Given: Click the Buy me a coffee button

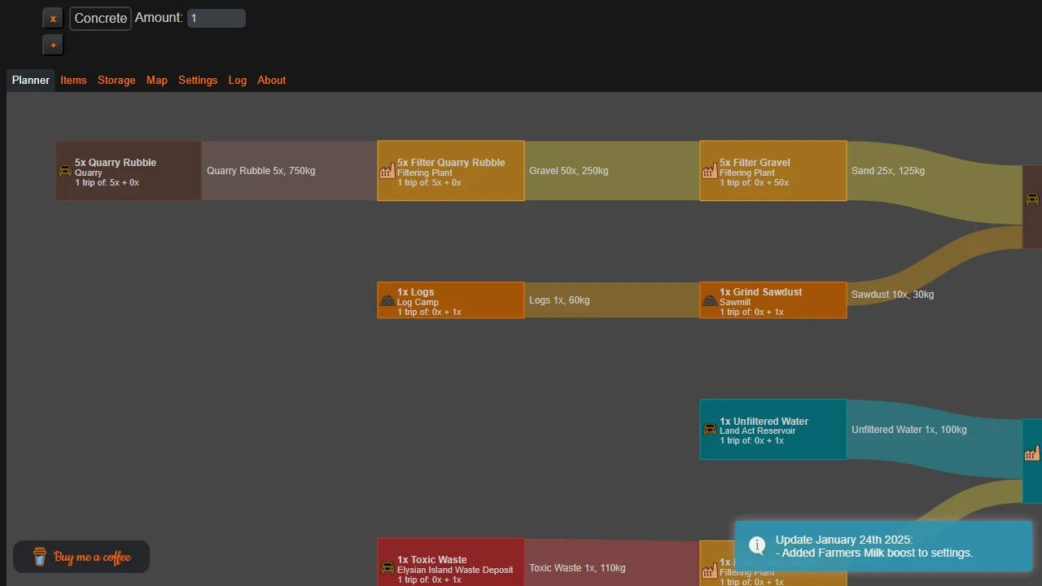Looking at the screenshot, I should pyautogui.click(x=81, y=557).
